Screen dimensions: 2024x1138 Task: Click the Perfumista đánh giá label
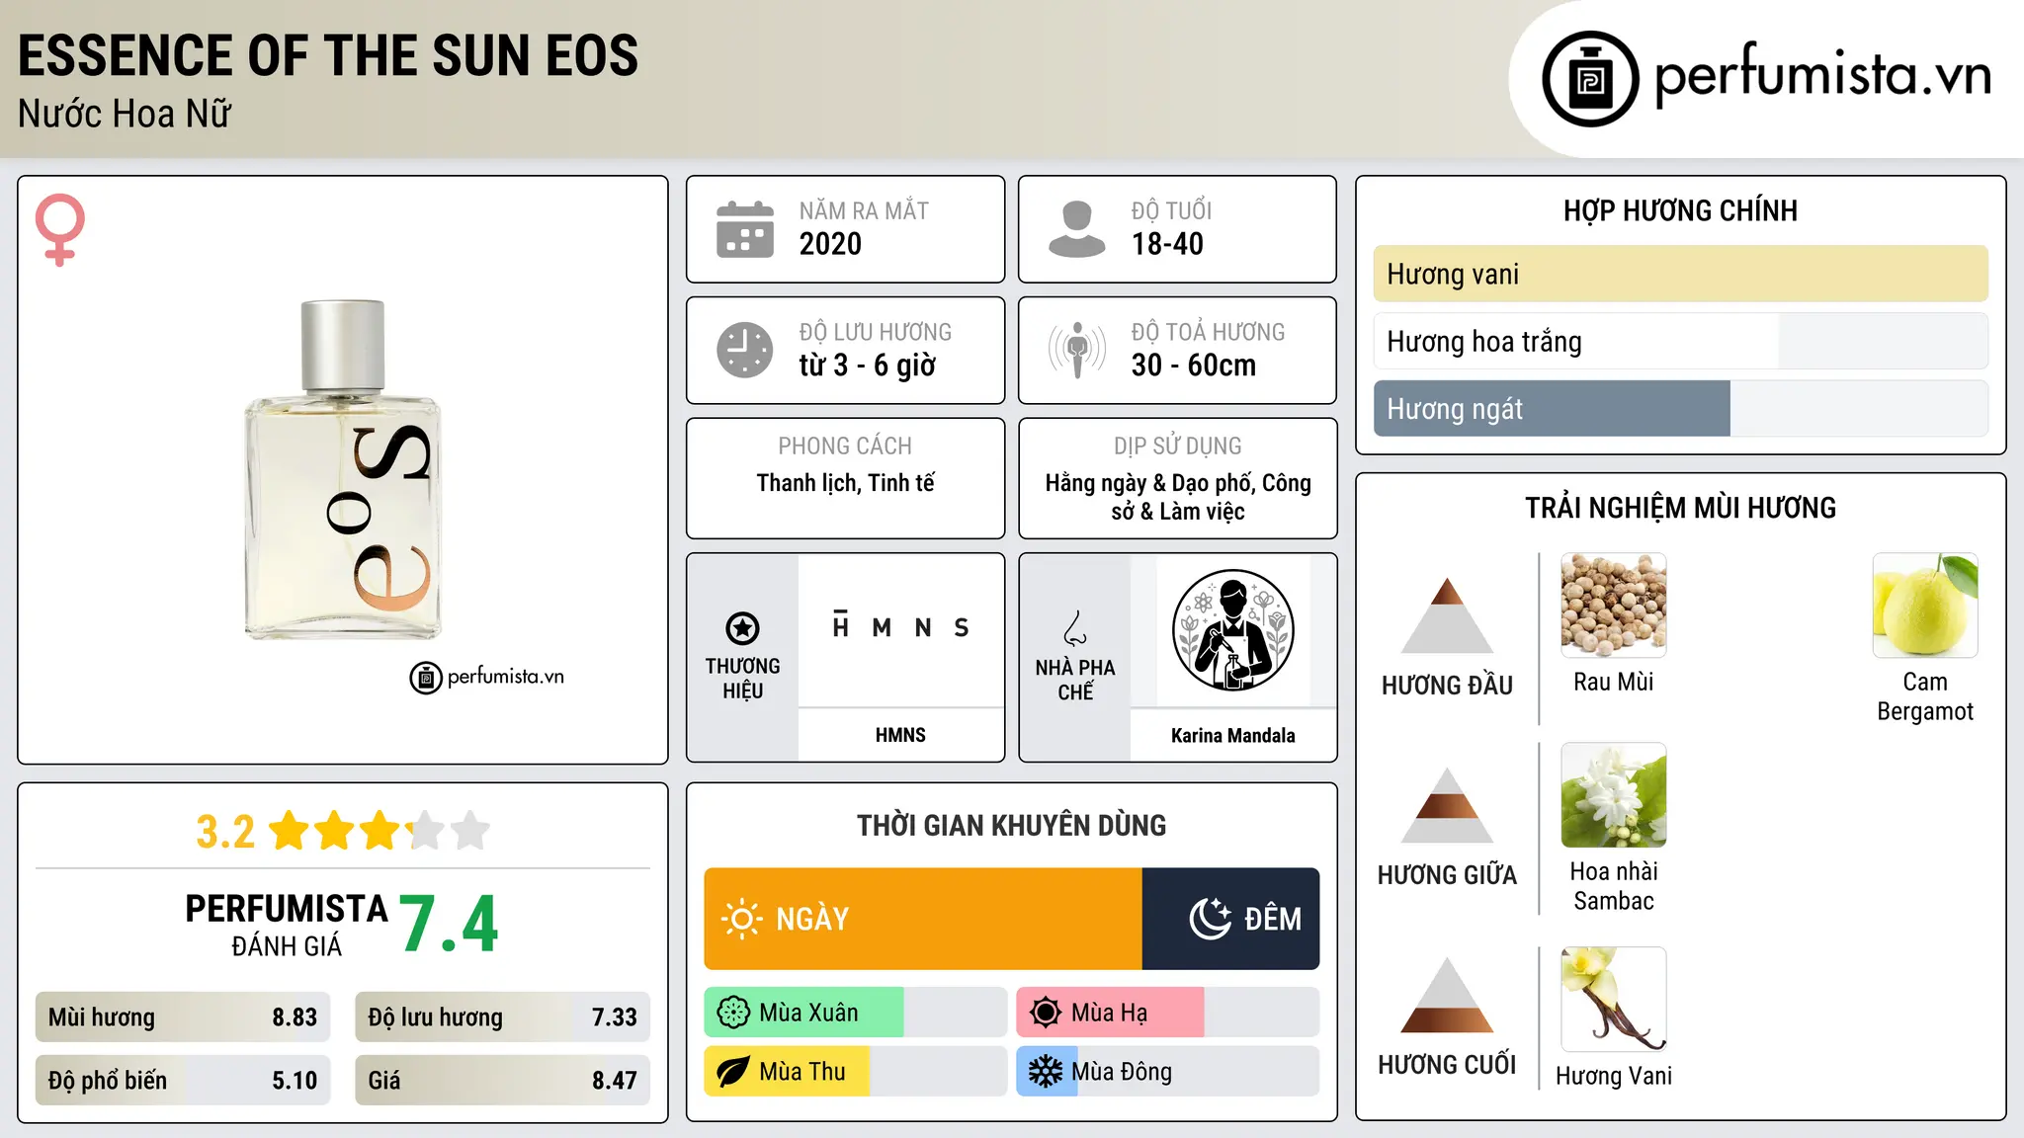tap(287, 925)
